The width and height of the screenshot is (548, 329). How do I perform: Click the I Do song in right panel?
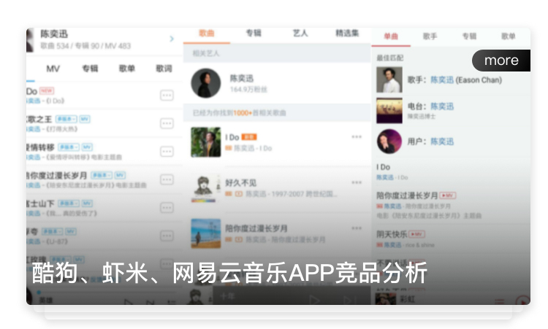point(384,168)
